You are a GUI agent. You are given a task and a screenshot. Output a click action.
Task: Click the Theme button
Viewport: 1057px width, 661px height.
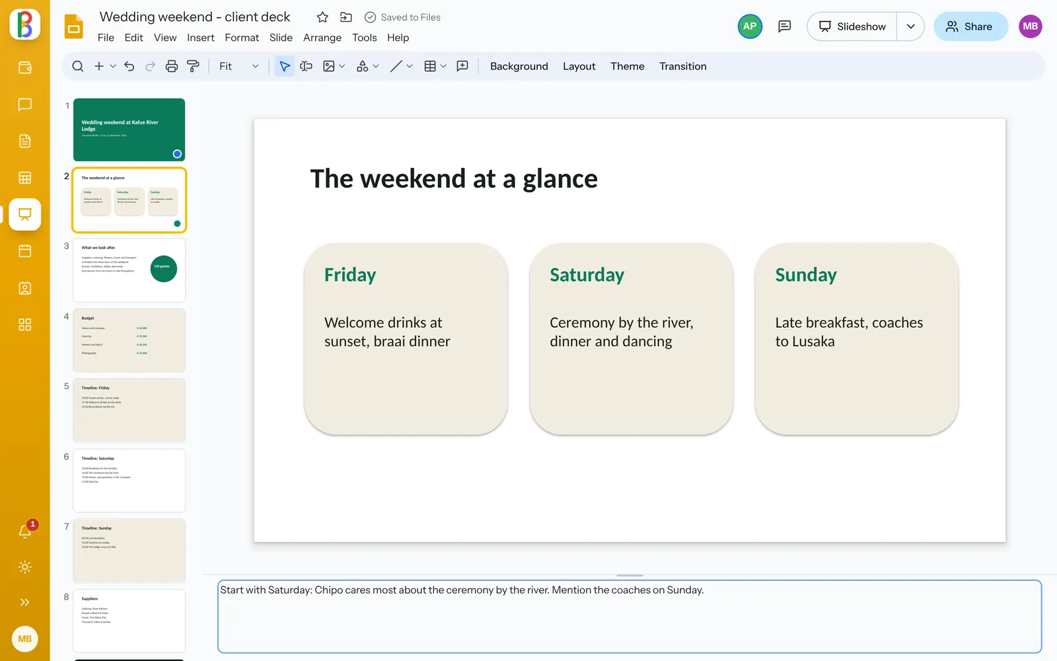click(627, 66)
